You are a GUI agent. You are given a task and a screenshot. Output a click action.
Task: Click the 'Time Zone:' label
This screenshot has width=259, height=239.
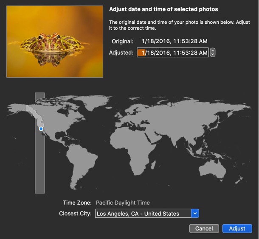[x=77, y=203]
